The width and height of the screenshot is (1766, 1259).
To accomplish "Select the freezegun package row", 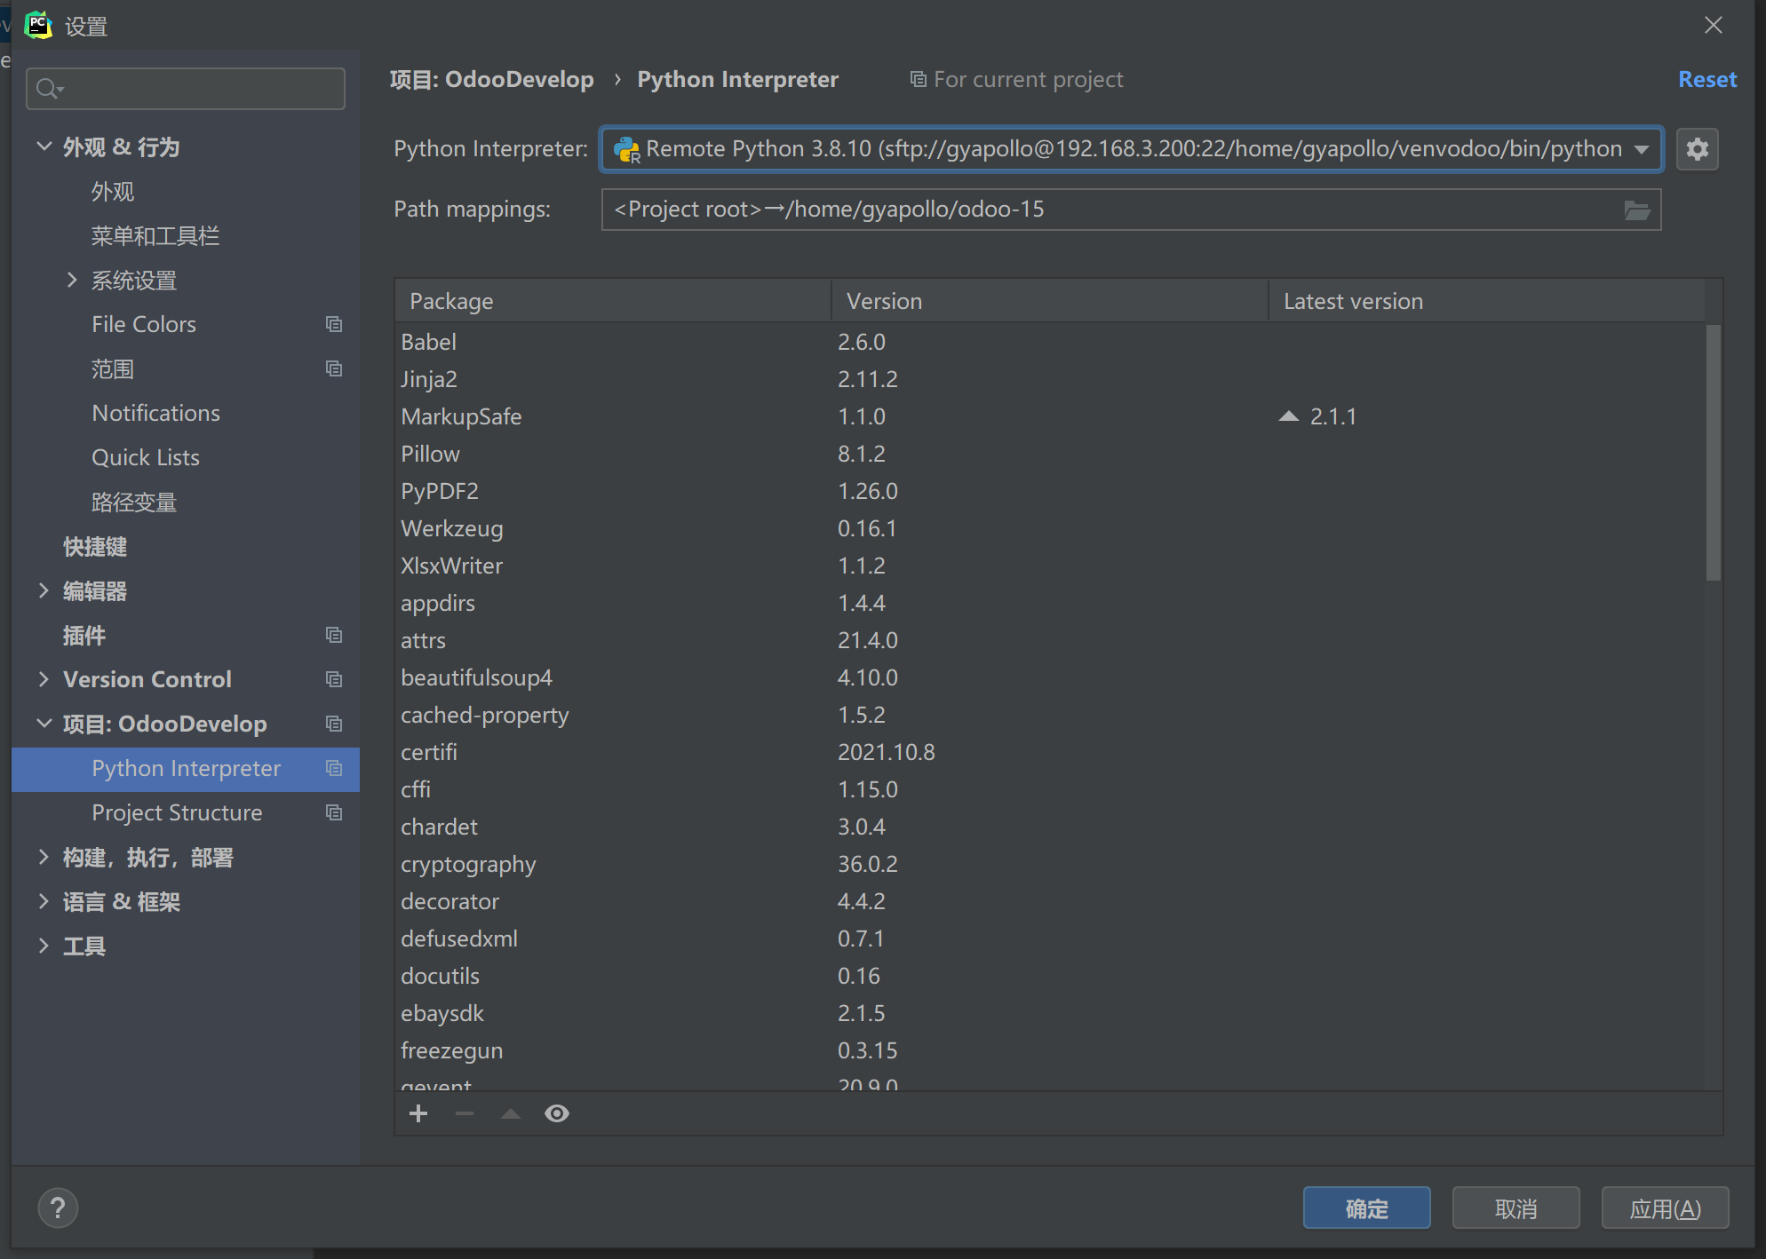I will pos(1050,1050).
